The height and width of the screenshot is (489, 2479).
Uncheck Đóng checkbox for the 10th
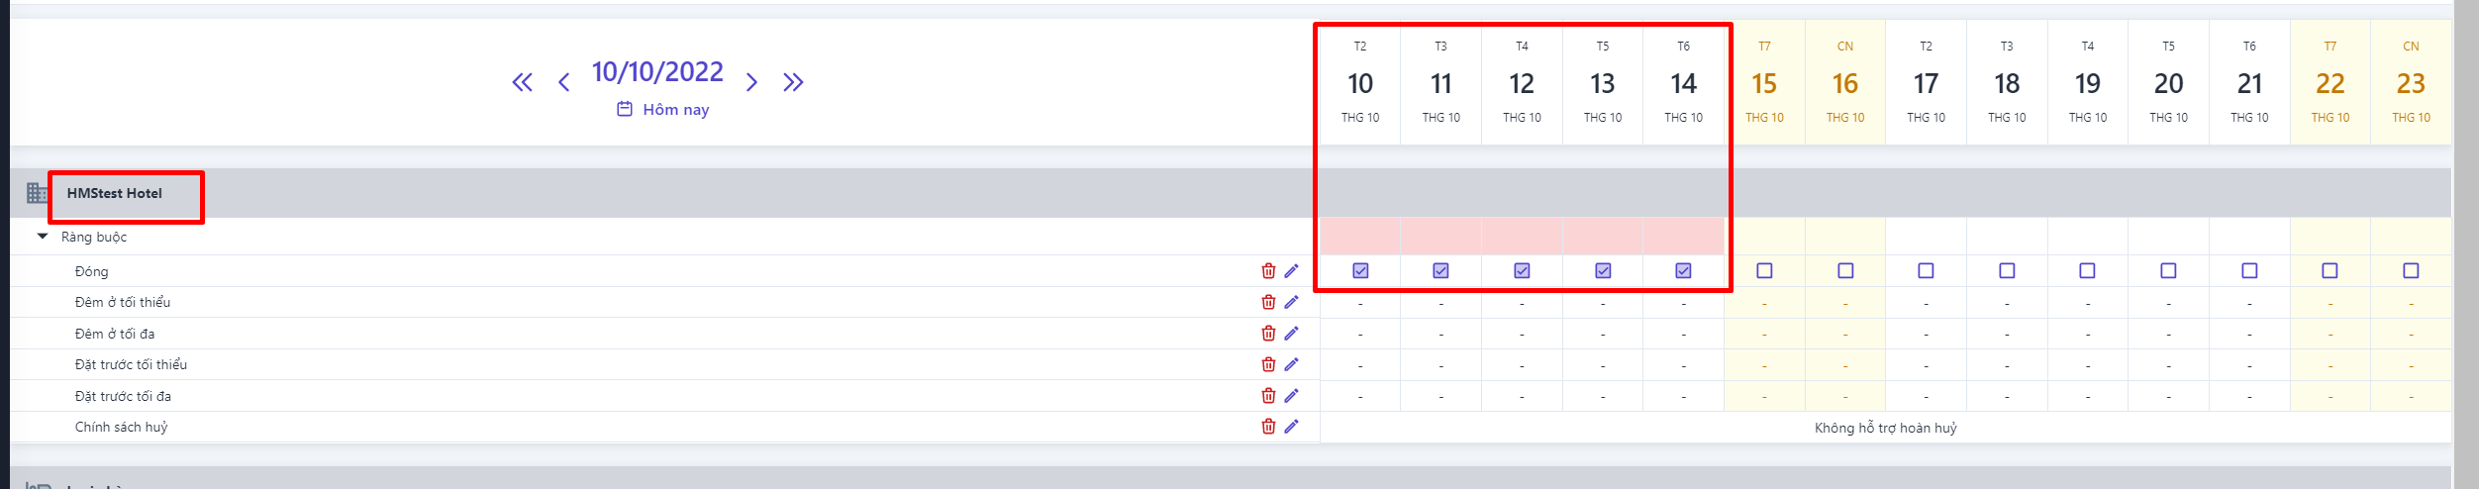click(x=1360, y=271)
